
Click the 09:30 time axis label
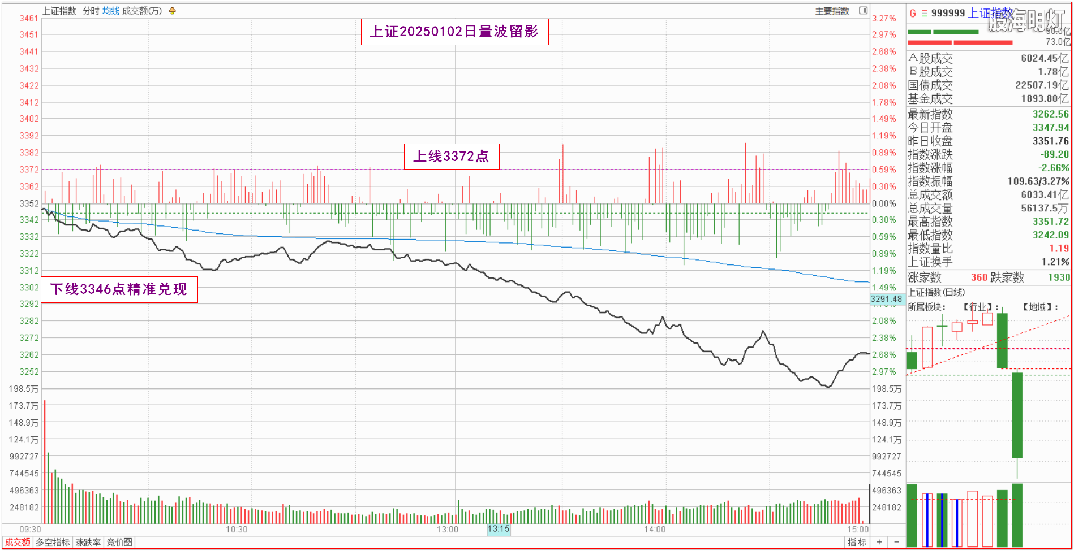click(30, 530)
